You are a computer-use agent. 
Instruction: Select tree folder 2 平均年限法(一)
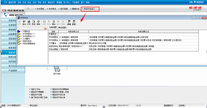click(x=26, y=34)
